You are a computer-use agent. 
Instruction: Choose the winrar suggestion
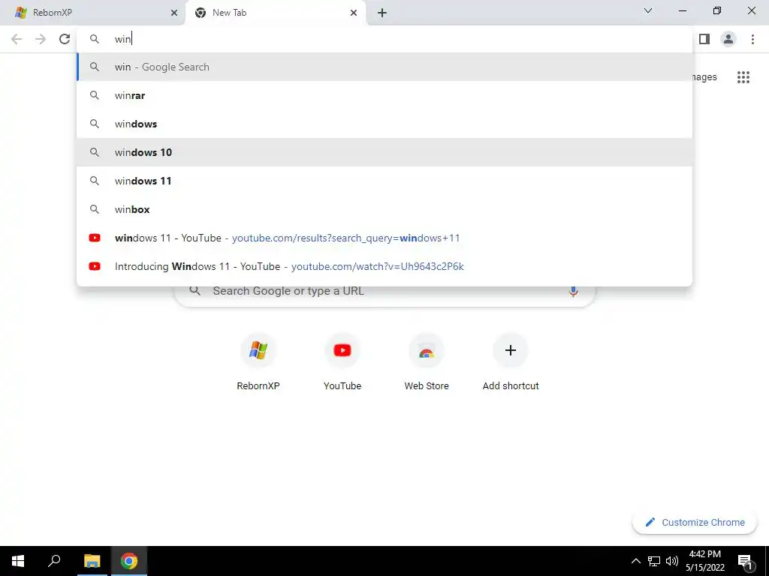384,95
